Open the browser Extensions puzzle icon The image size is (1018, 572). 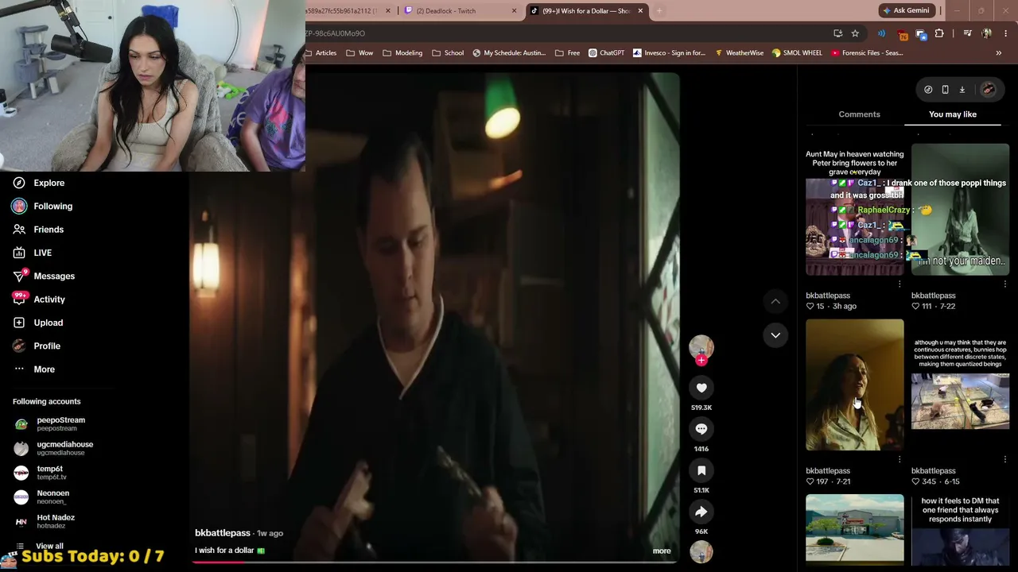click(939, 33)
